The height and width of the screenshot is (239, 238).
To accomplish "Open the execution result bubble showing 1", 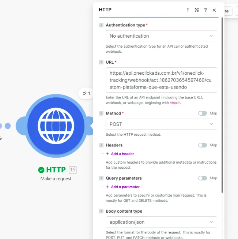I will (86, 93).
